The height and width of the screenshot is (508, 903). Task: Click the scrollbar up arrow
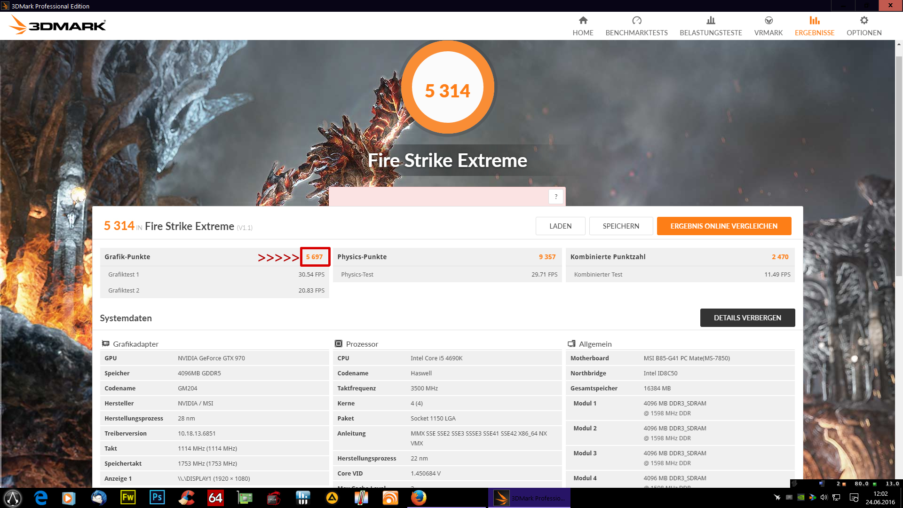point(899,44)
